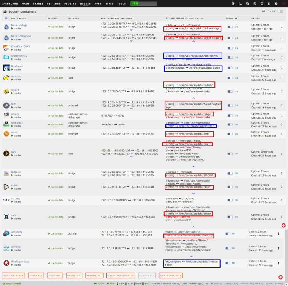Click the Container Size button
Viewport: 288px width, 286px height.
(x=171, y=276)
